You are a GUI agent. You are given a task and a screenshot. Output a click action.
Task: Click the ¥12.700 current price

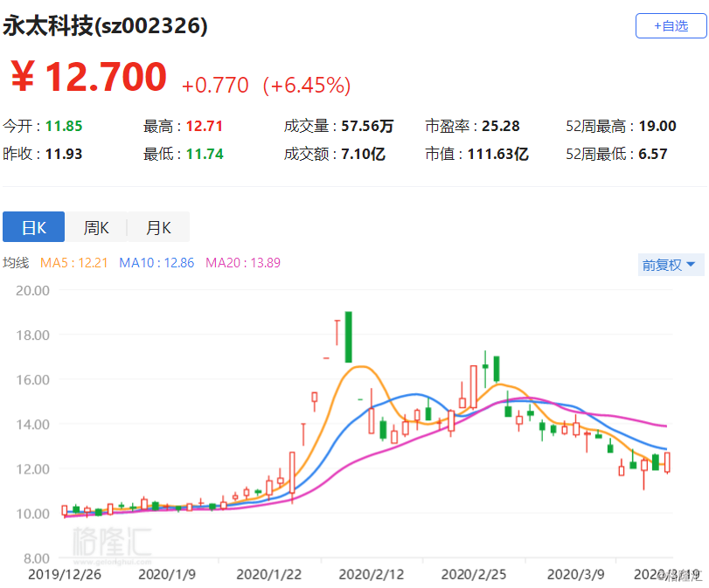(88, 77)
